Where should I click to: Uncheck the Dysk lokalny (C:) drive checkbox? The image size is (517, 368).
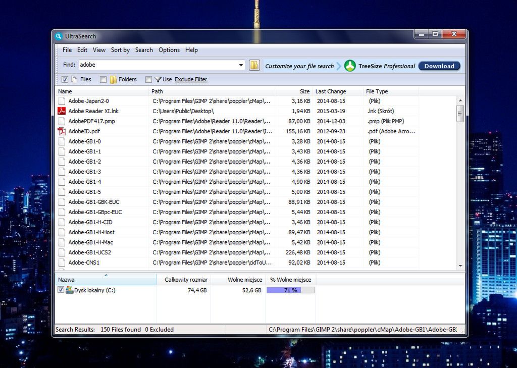[x=61, y=290]
